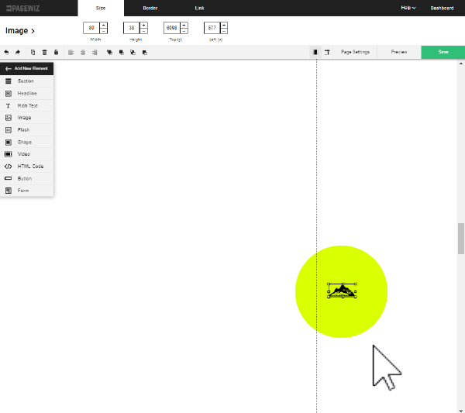Viewport: 465px width, 413px height.
Task: Add a Form element
Action: (x=26, y=191)
